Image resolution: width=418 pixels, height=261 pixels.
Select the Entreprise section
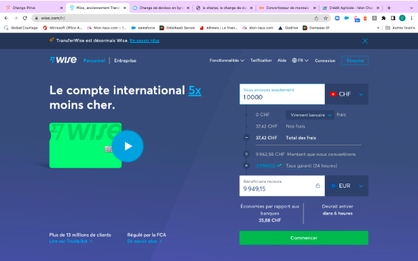coord(125,61)
